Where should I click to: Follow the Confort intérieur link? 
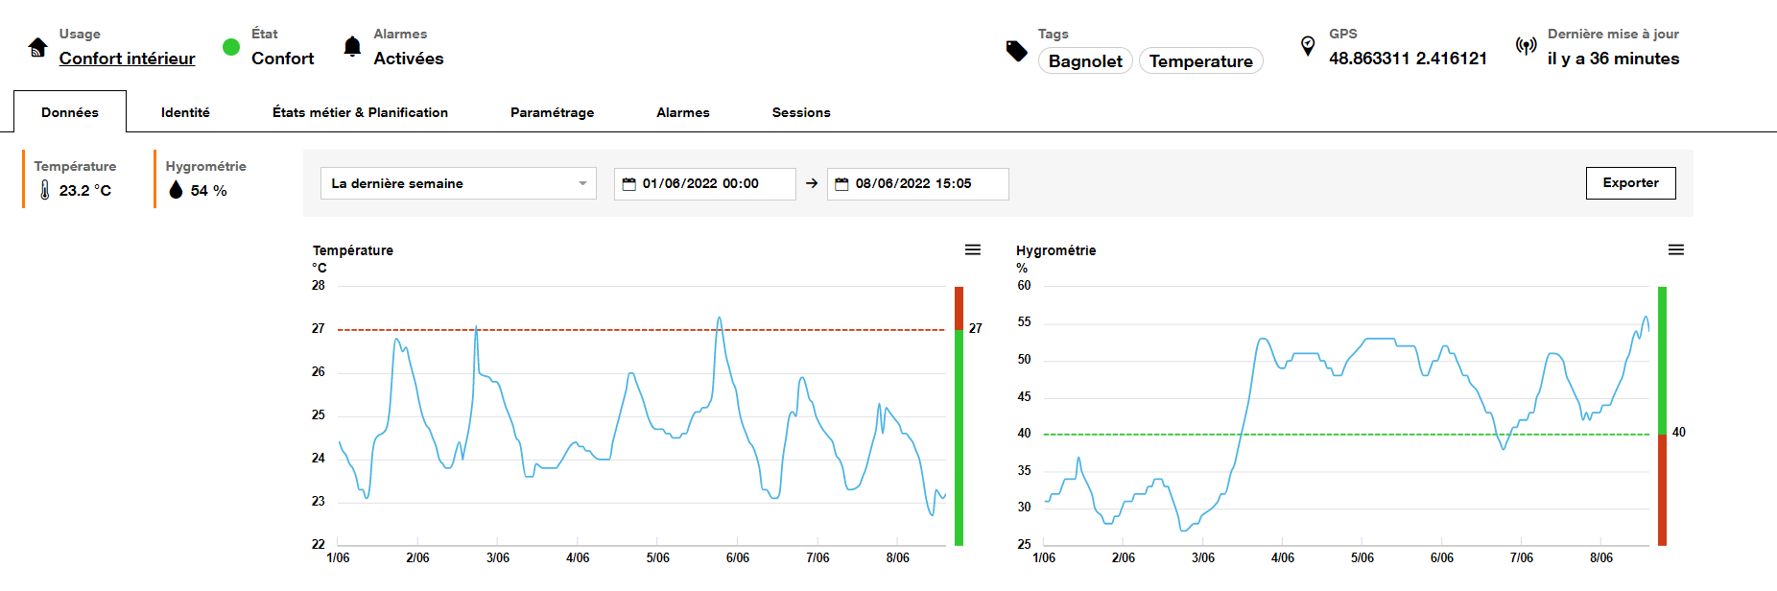[x=127, y=59]
